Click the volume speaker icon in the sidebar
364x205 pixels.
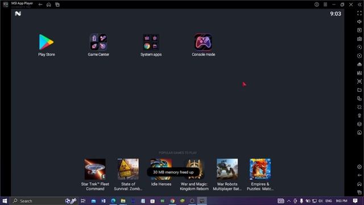(x=359, y=22)
